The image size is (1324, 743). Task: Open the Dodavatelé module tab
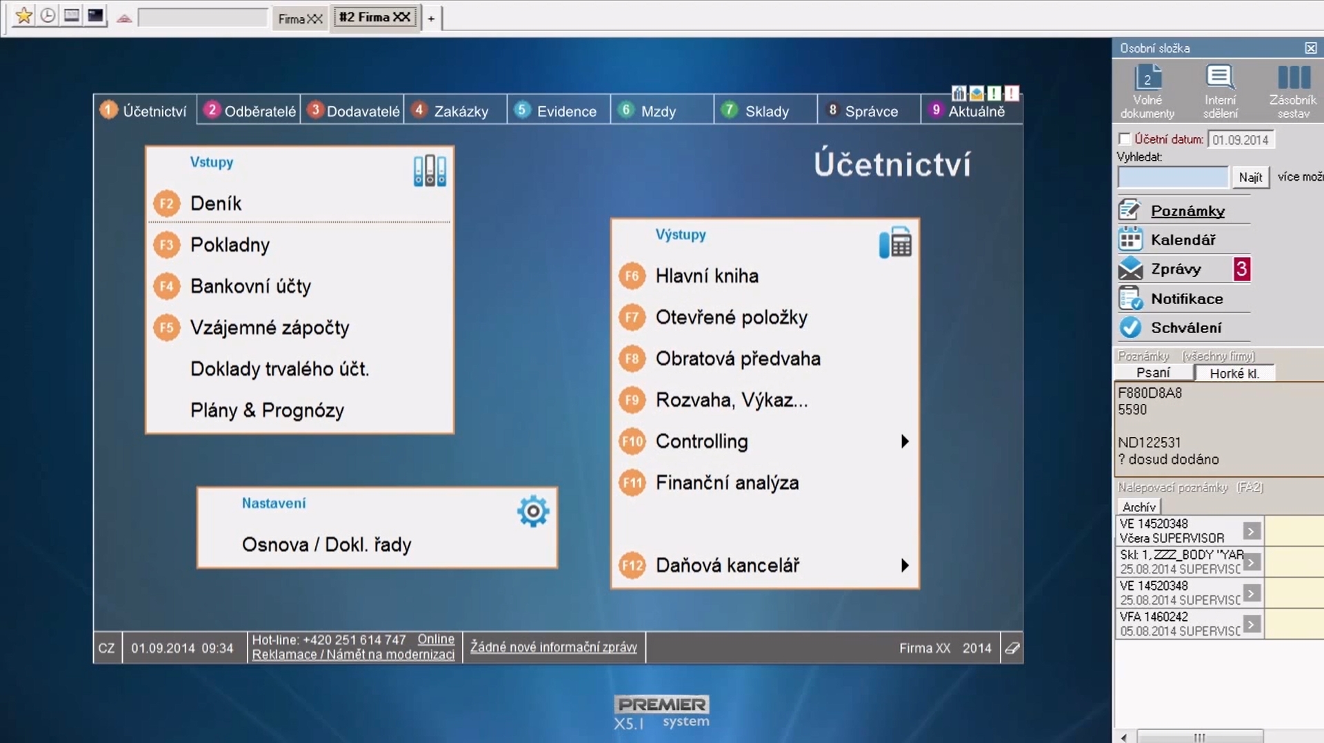tap(353, 111)
